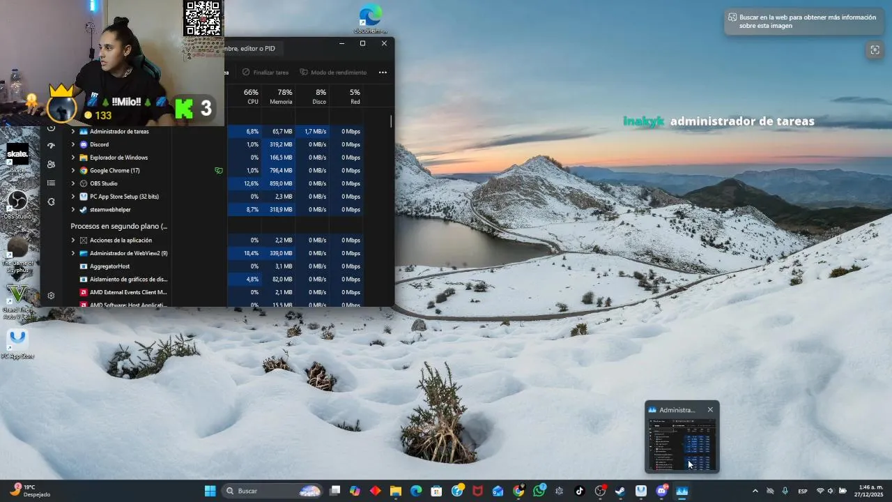Expand Acciones de la aplicación row
892x502 pixels.
click(73, 240)
